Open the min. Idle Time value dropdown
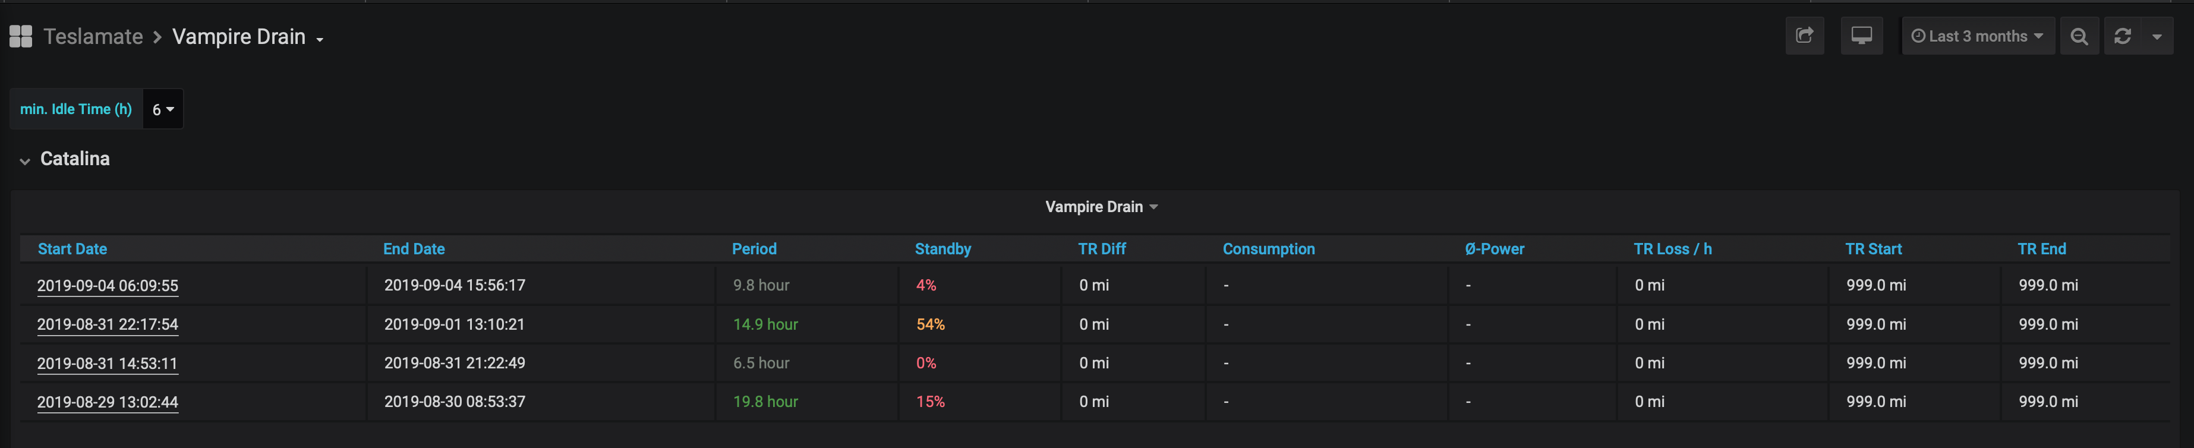The height and width of the screenshot is (448, 2194). pyautogui.click(x=163, y=109)
